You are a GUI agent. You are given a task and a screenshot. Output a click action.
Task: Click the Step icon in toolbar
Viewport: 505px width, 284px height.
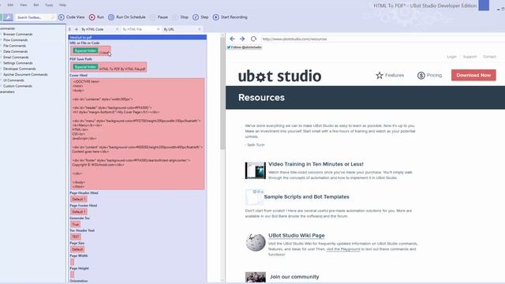[196, 17]
